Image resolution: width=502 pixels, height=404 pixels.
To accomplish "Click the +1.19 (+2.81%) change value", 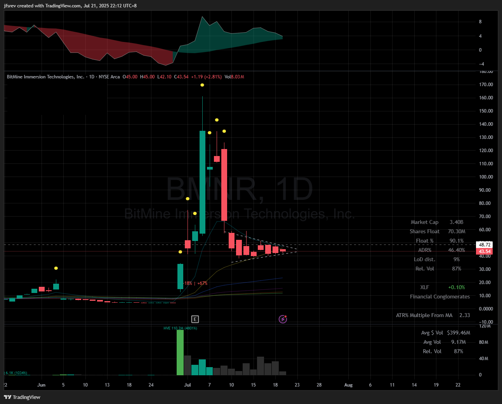I will (206, 77).
